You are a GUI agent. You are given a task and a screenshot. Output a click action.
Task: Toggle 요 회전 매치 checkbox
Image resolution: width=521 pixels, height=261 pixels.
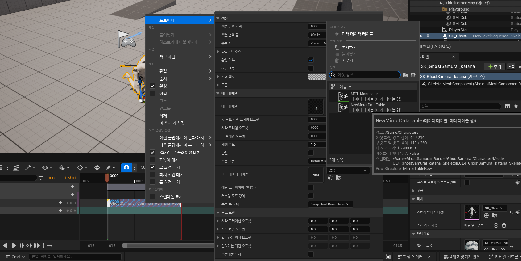coord(152,167)
